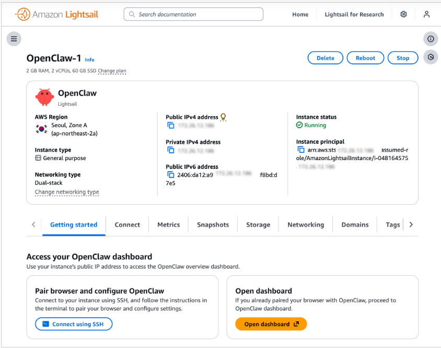Copy the instance principal ARN
Image resolution: width=441 pixels, height=348 pixels.
click(x=301, y=150)
